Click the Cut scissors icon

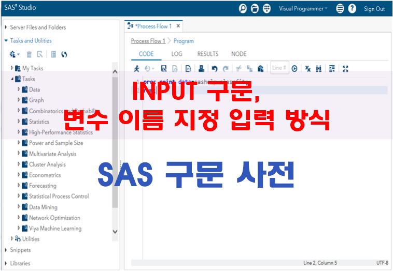(x=239, y=68)
